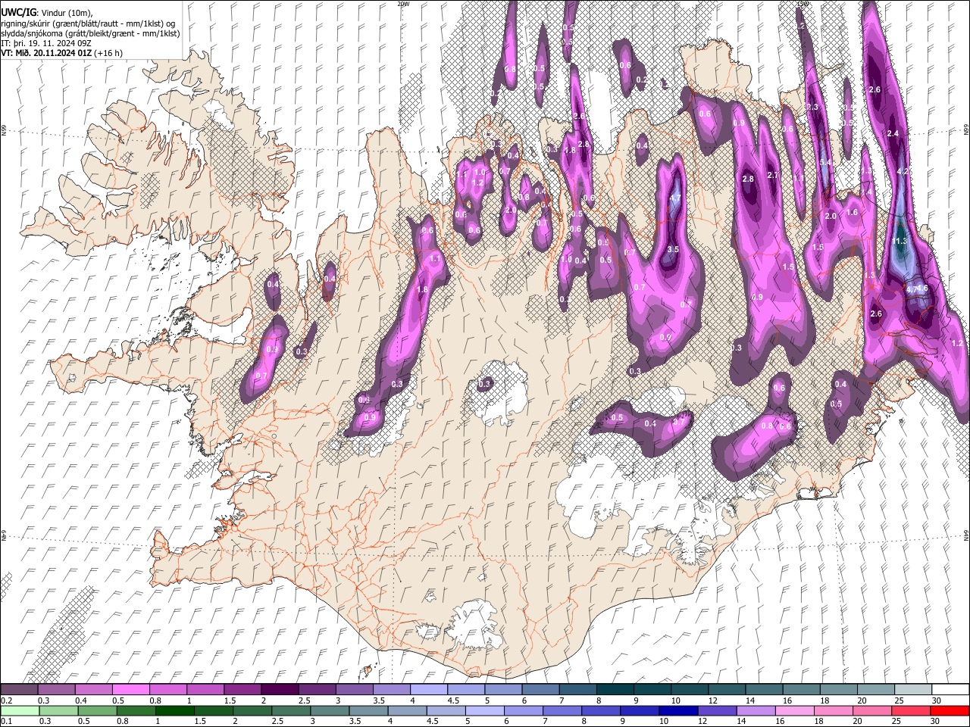Click the pale green 0.1 swatch in bottom legend row
The width and height of the screenshot is (970, 727).
click(19, 710)
